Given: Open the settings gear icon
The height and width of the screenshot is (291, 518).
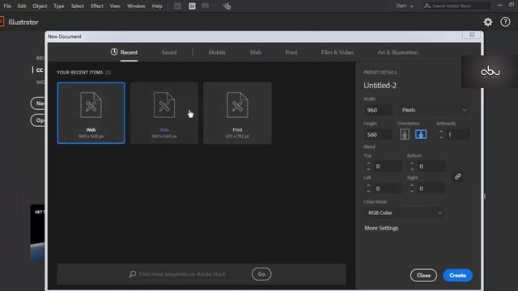Looking at the screenshot, I should click(487, 22).
